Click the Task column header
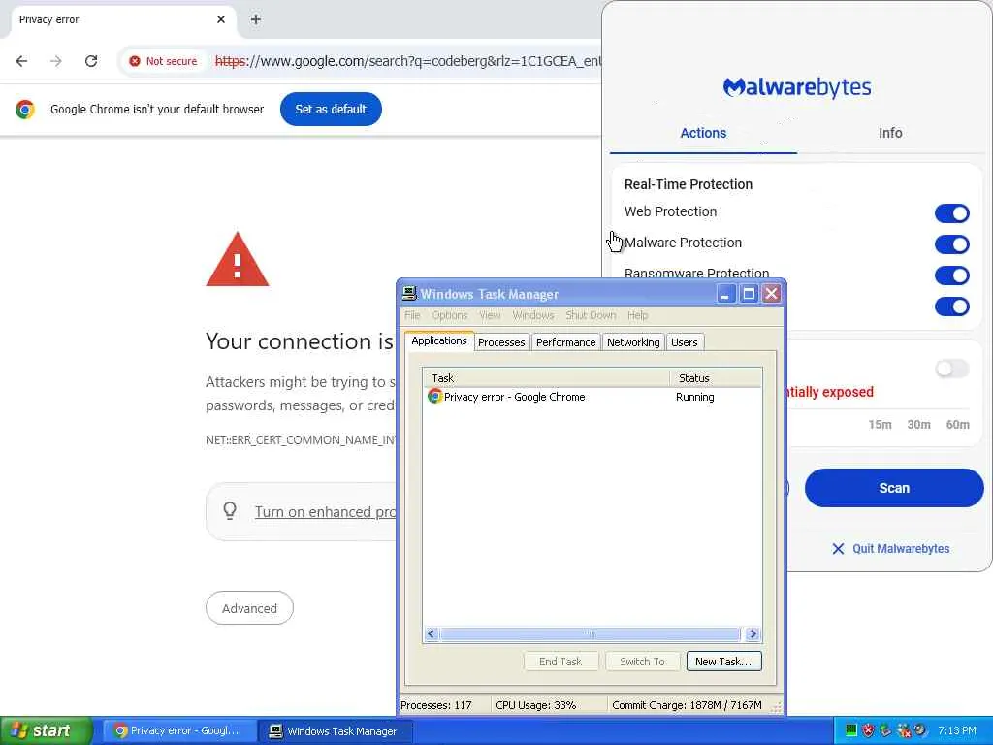 pyautogui.click(x=546, y=378)
